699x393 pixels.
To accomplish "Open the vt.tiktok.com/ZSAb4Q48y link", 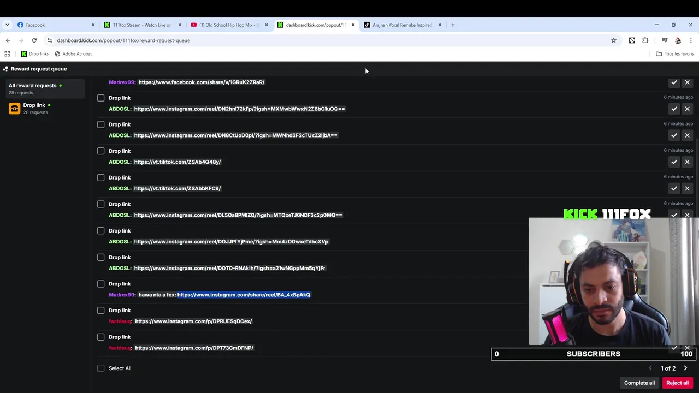I will [177, 162].
